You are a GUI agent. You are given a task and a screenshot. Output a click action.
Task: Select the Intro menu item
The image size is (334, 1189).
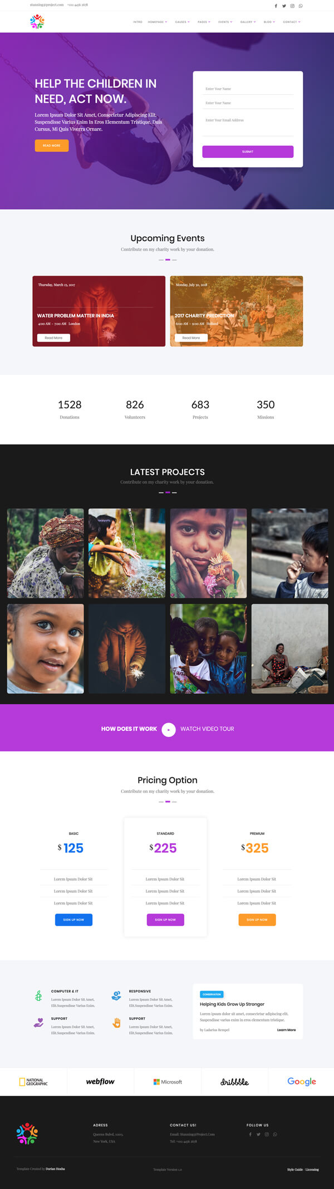[137, 22]
